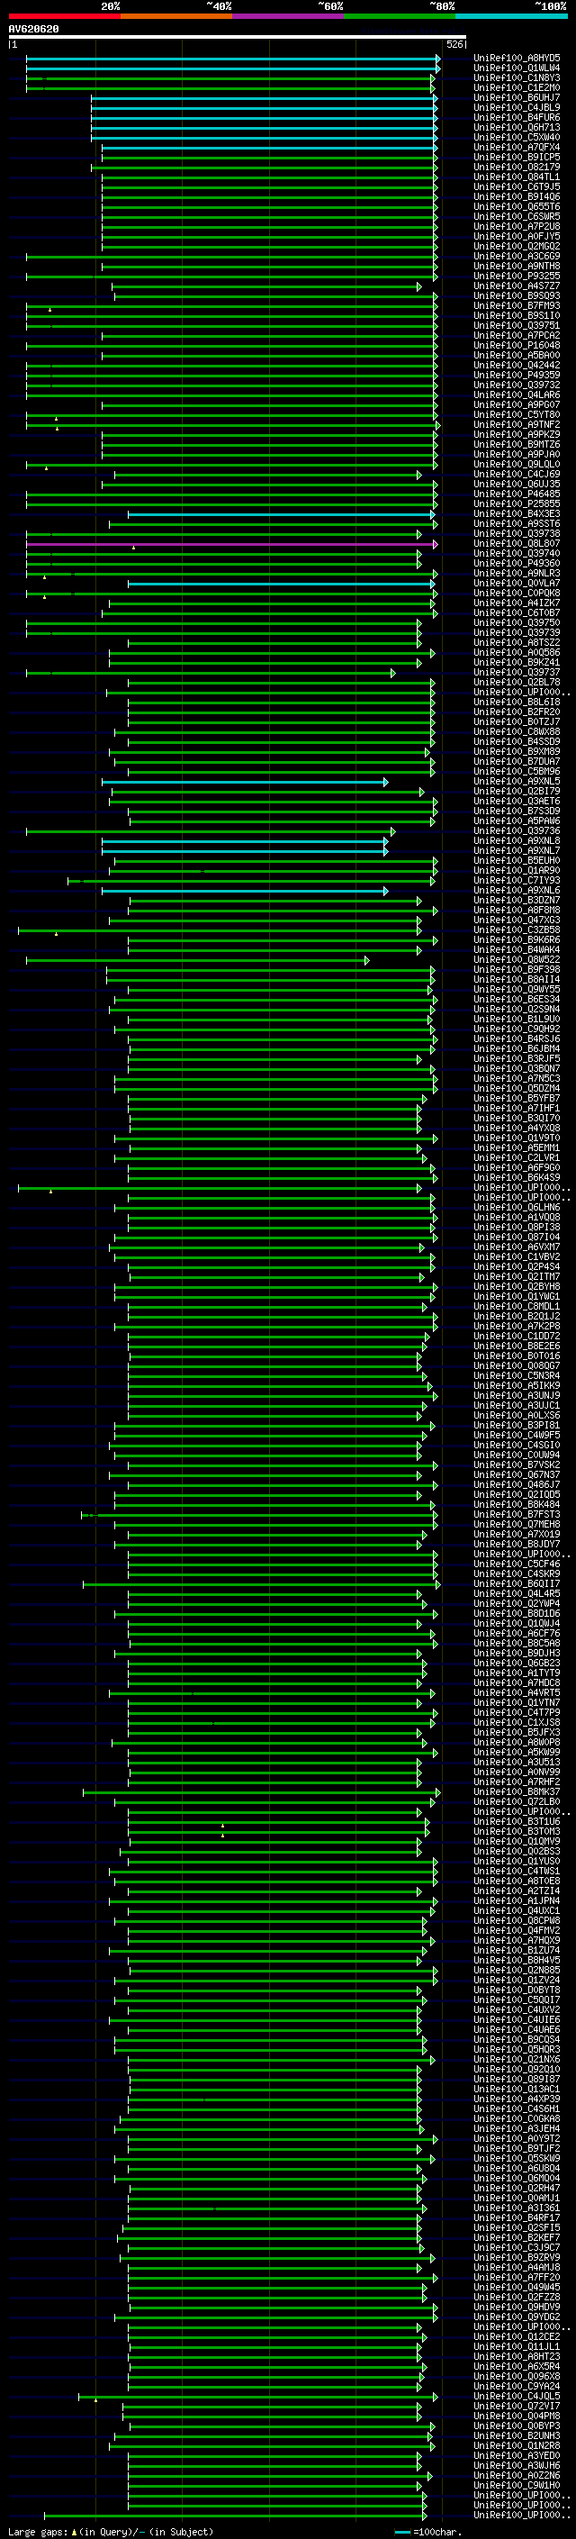Select label UniRef100_A9TNF2
The width and height of the screenshot is (576, 2539).
click(517, 425)
